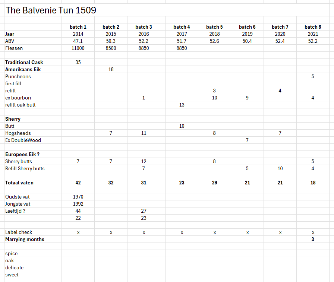Screen dimensions: 334x282
Task: Click the ABV value 47.1
Action: [78, 41]
